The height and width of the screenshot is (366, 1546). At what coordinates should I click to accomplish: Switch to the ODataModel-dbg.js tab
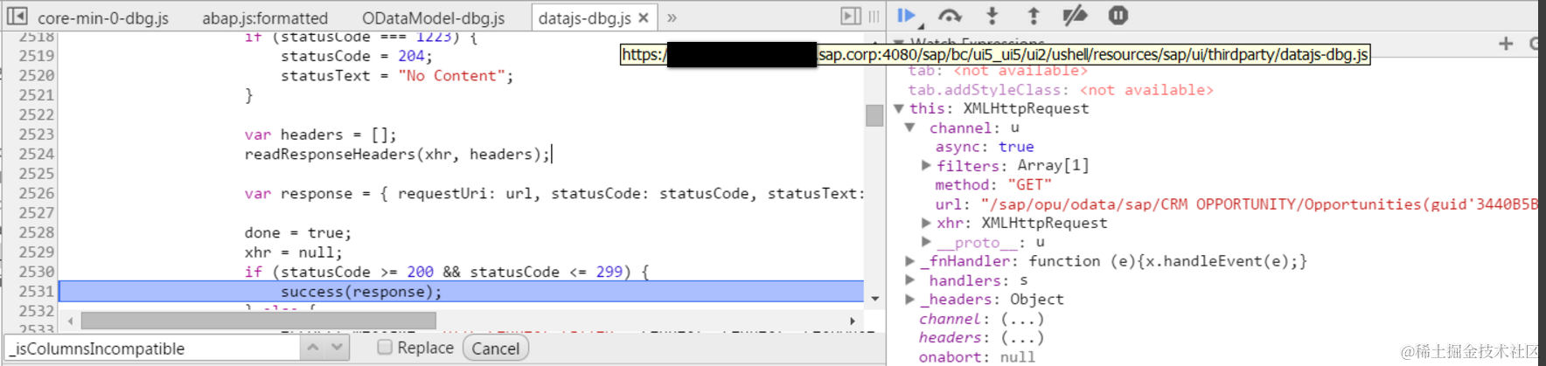pyautogui.click(x=433, y=17)
